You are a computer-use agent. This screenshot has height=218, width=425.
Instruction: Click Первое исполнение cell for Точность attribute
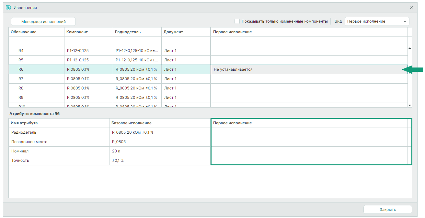click(x=309, y=161)
